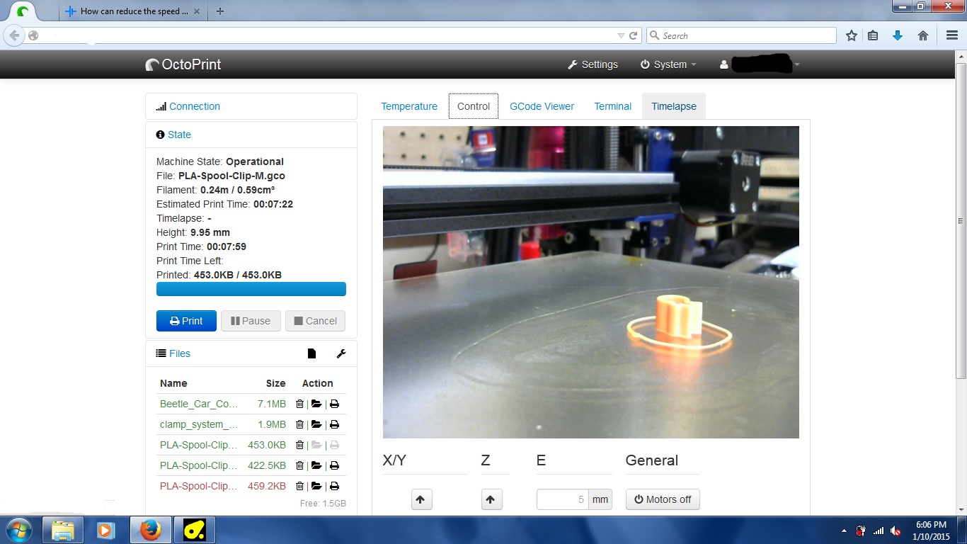Image resolution: width=967 pixels, height=544 pixels.
Task: Click the Pause button
Action: point(251,321)
